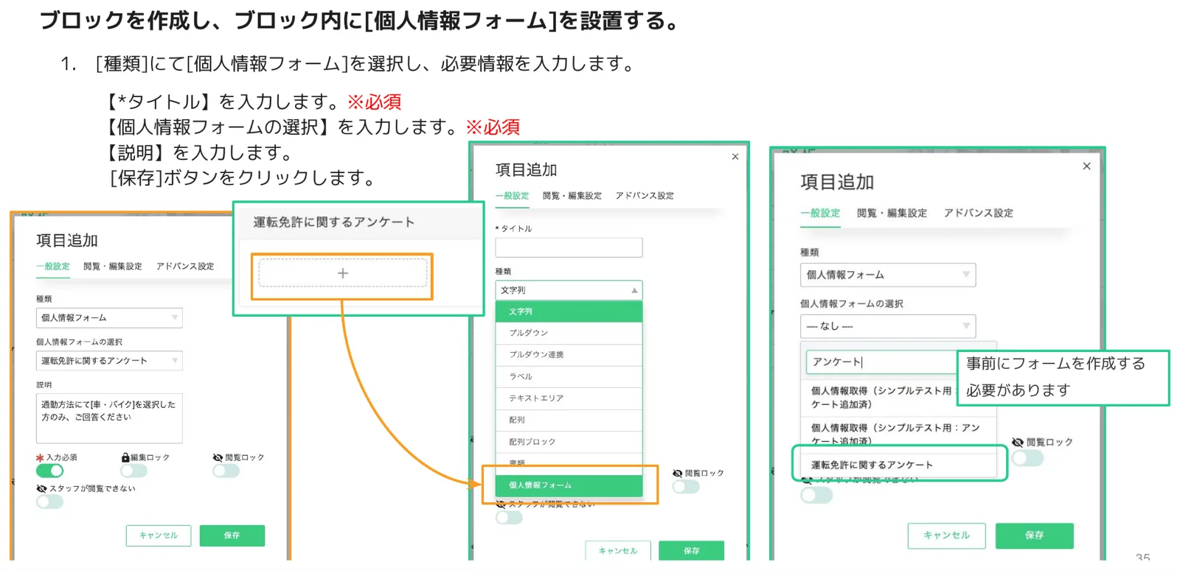
Task: Click キャンセル button in the right dialog
Action: 947,535
